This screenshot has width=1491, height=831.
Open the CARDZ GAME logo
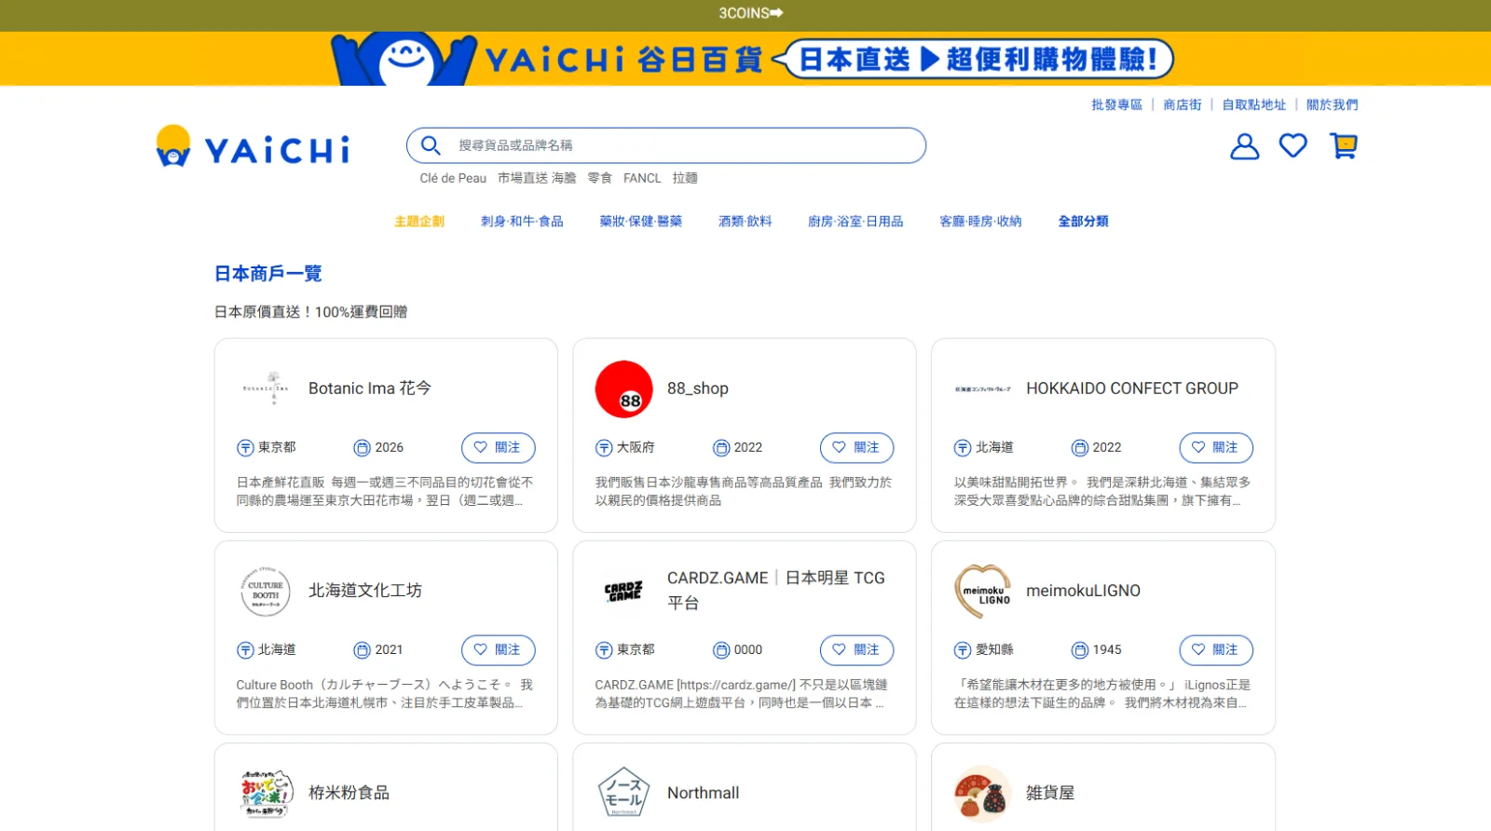[623, 591]
